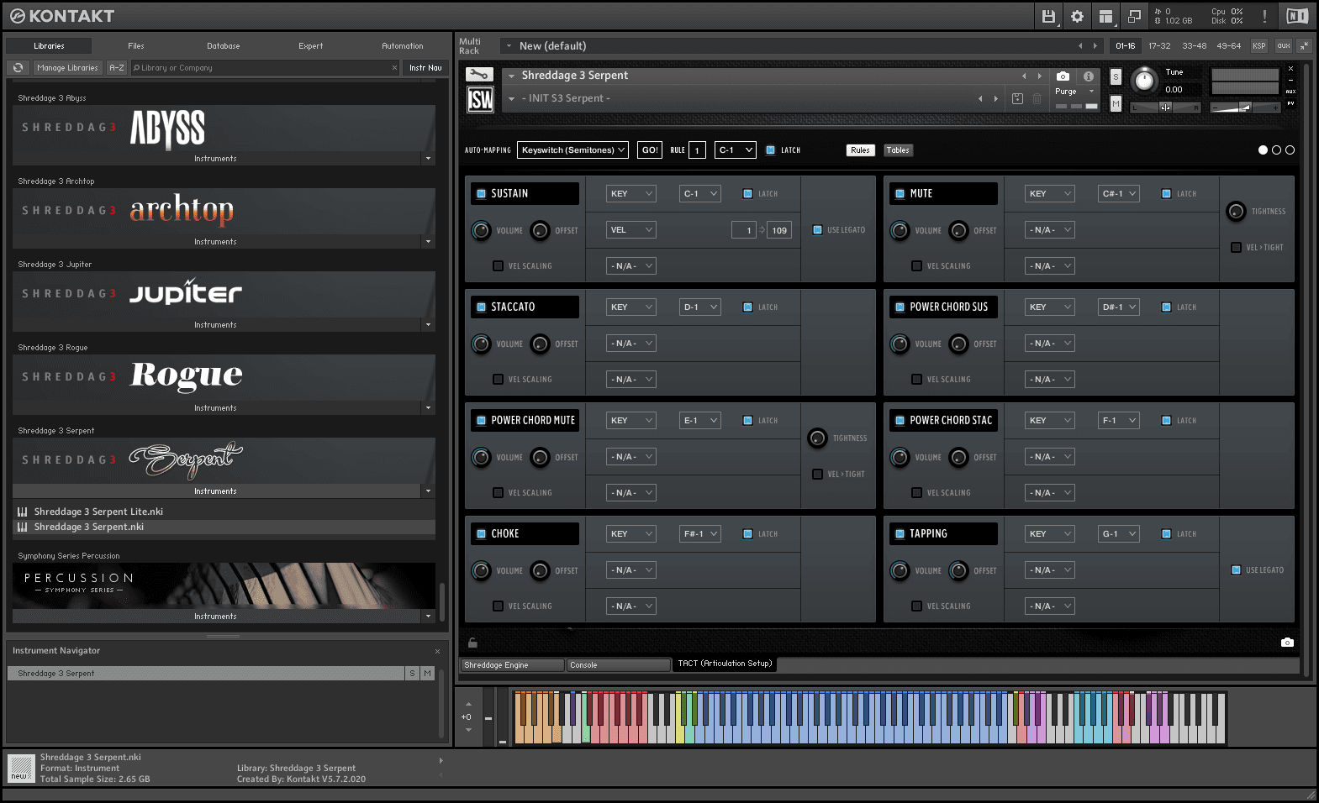Mute the instrument with M button
The width and height of the screenshot is (1319, 803).
pos(1116,104)
